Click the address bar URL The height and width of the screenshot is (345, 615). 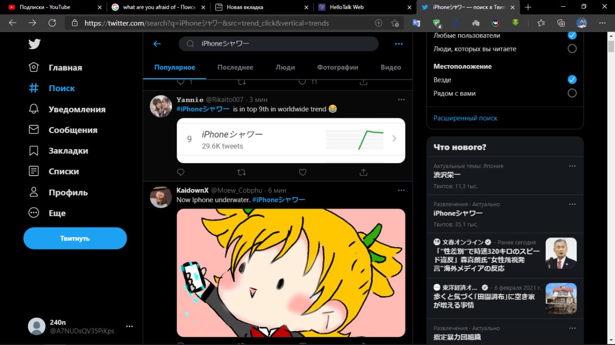click(x=207, y=23)
